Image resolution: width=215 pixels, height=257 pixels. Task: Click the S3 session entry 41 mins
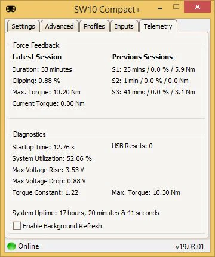tap(153, 92)
